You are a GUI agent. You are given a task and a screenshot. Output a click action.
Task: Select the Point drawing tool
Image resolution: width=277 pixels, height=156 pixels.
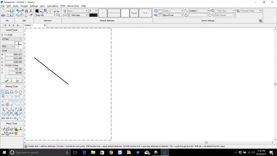[3, 96]
